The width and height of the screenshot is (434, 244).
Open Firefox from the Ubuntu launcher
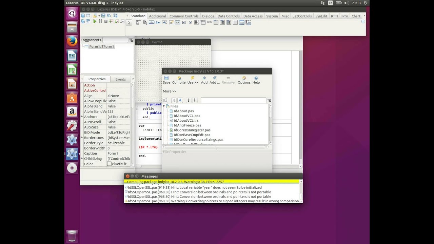click(x=72, y=41)
